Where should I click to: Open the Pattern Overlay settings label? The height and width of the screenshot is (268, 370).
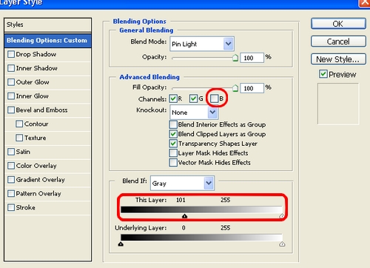tap(38, 194)
